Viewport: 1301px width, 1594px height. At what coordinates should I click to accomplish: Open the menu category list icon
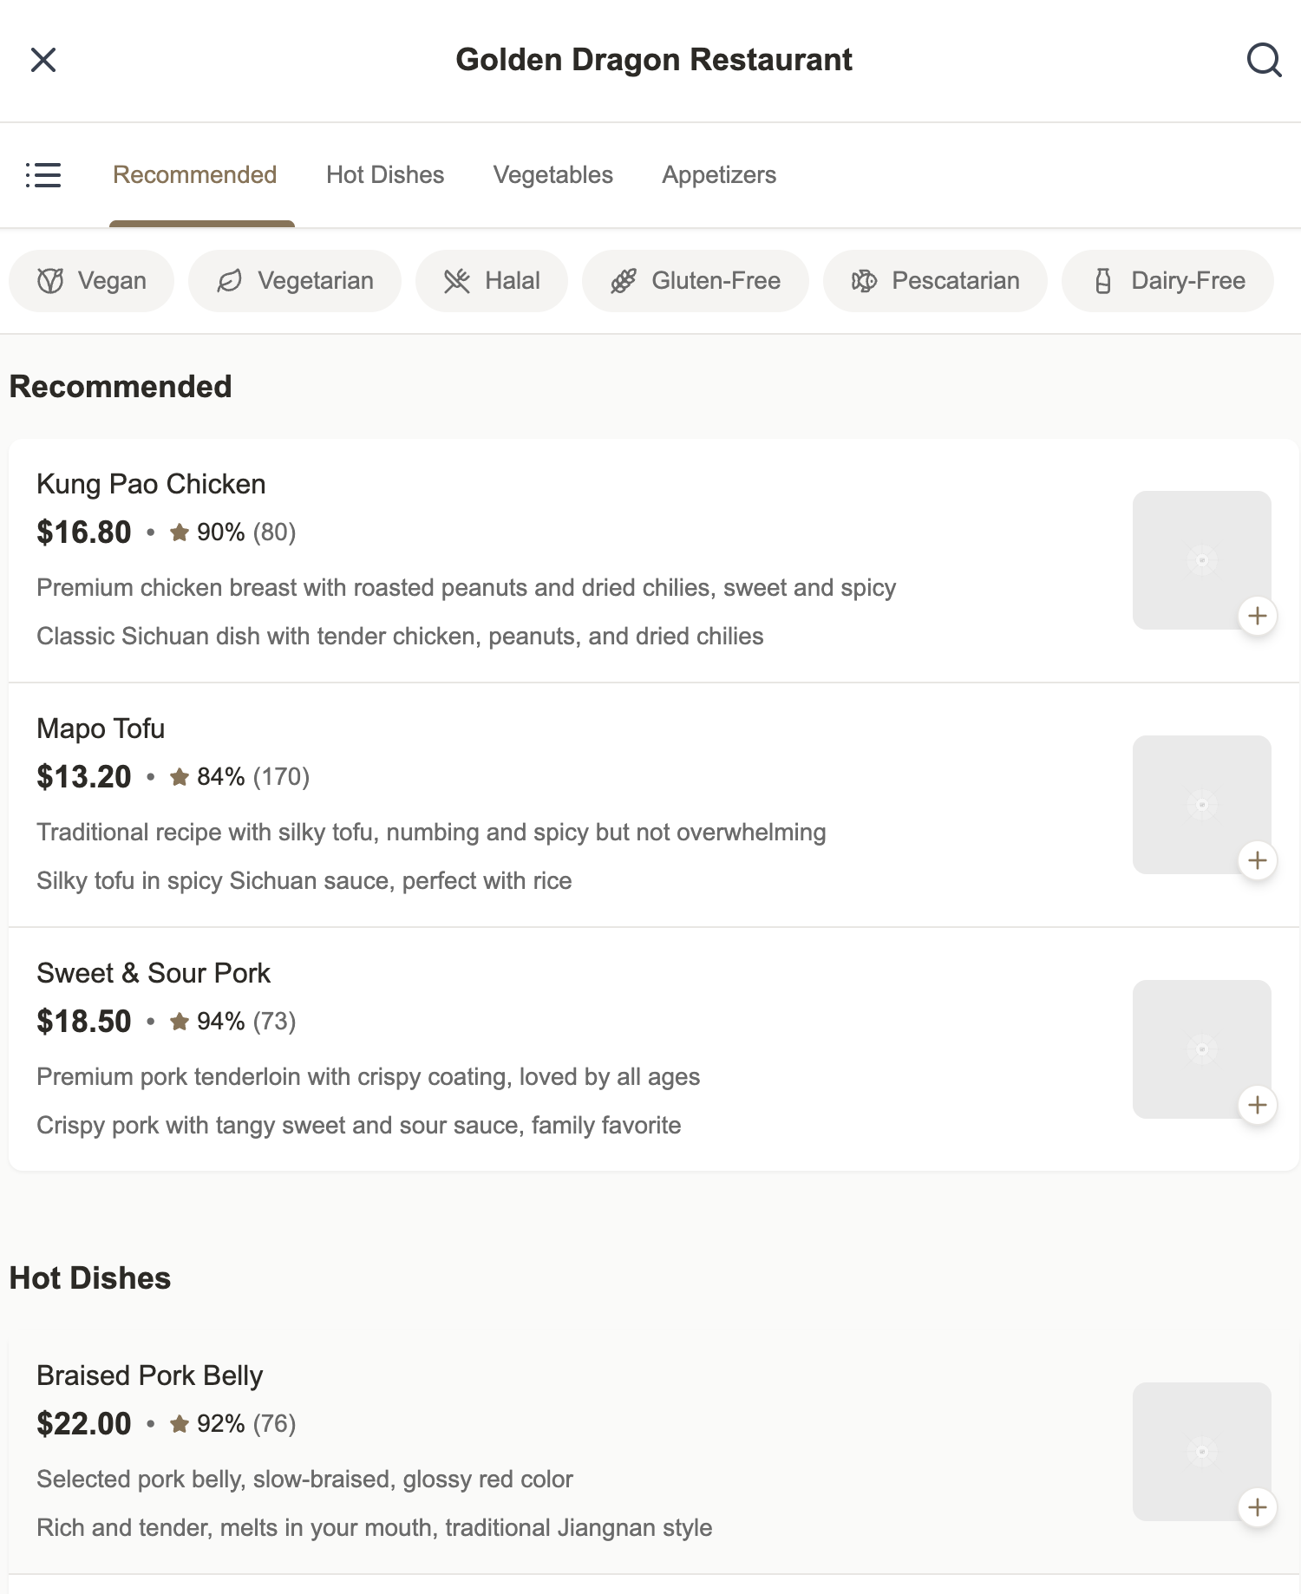pos(43,175)
